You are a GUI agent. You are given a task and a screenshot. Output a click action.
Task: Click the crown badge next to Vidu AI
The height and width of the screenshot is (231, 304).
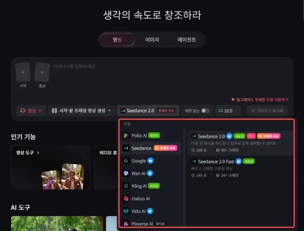(x=150, y=211)
